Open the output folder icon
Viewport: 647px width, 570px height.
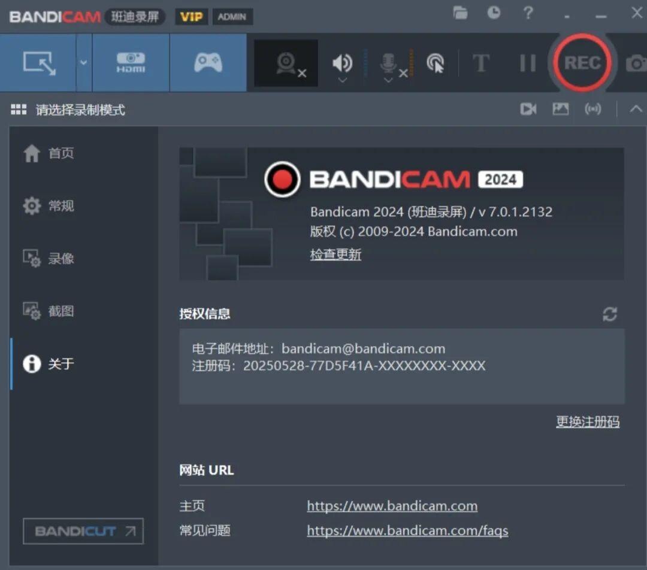point(460,13)
